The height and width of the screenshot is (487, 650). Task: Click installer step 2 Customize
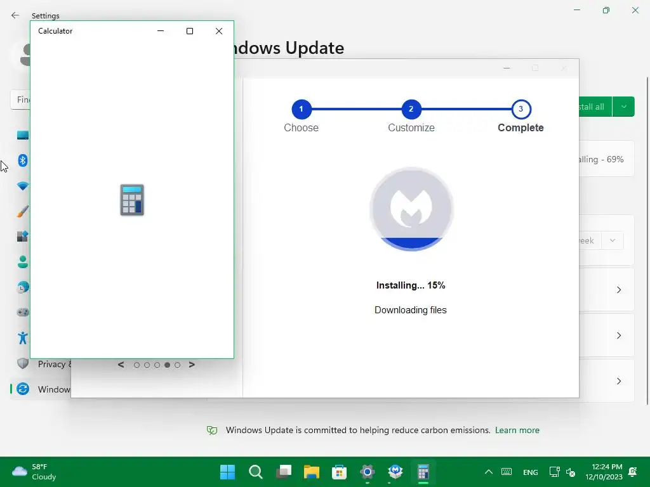411,109
